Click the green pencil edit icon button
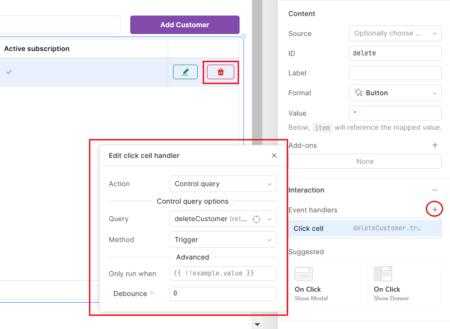The height and width of the screenshot is (329, 450). point(185,72)
